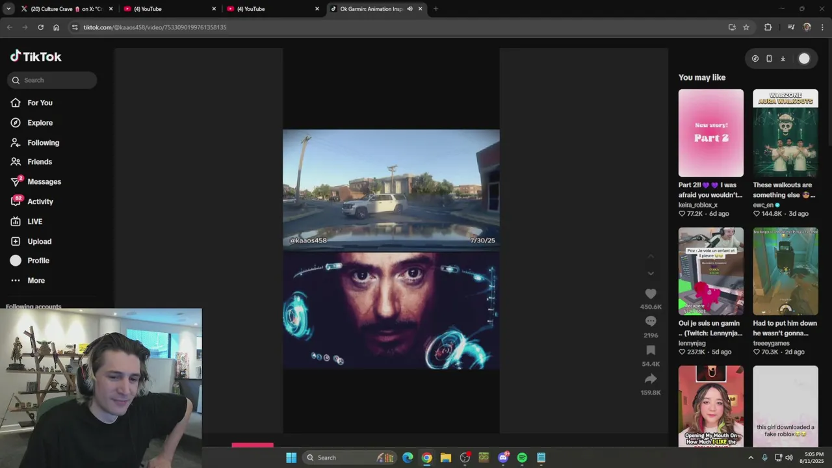Mute the Ok Garmin tab audio icon
The width and height of the screenshot is (832, 468).
409,9
